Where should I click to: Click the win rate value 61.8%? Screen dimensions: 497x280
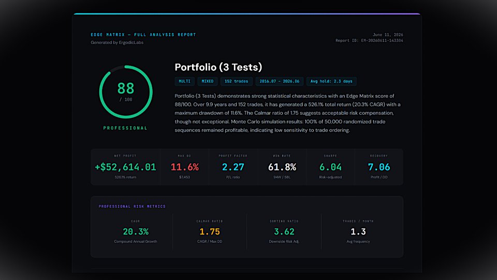point(282,167)
